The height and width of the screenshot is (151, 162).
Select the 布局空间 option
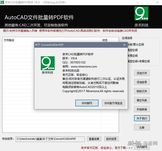pos(133,56)
